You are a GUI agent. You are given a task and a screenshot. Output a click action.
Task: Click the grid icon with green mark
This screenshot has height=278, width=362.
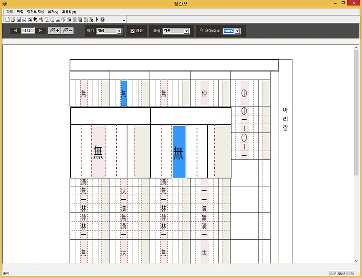[x=35, y=20]
